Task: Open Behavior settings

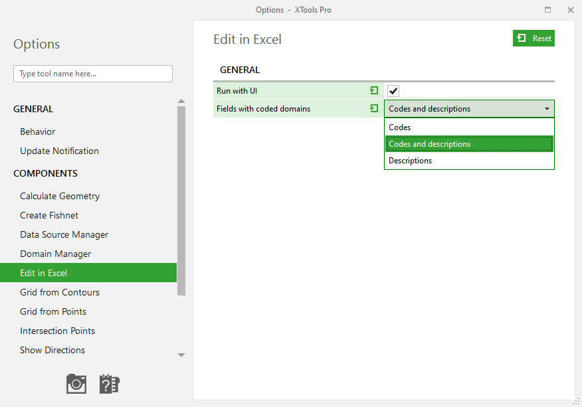Action: coord(37,131)
